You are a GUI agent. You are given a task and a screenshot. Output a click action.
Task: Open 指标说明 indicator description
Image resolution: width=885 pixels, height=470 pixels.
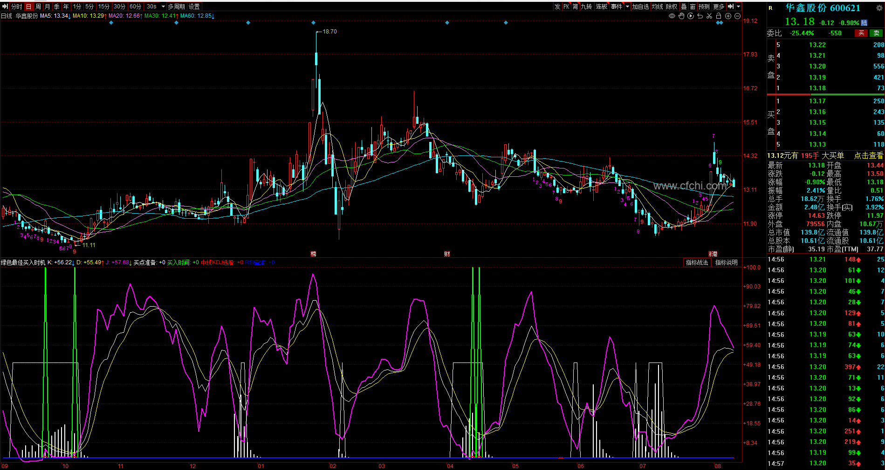727,262
